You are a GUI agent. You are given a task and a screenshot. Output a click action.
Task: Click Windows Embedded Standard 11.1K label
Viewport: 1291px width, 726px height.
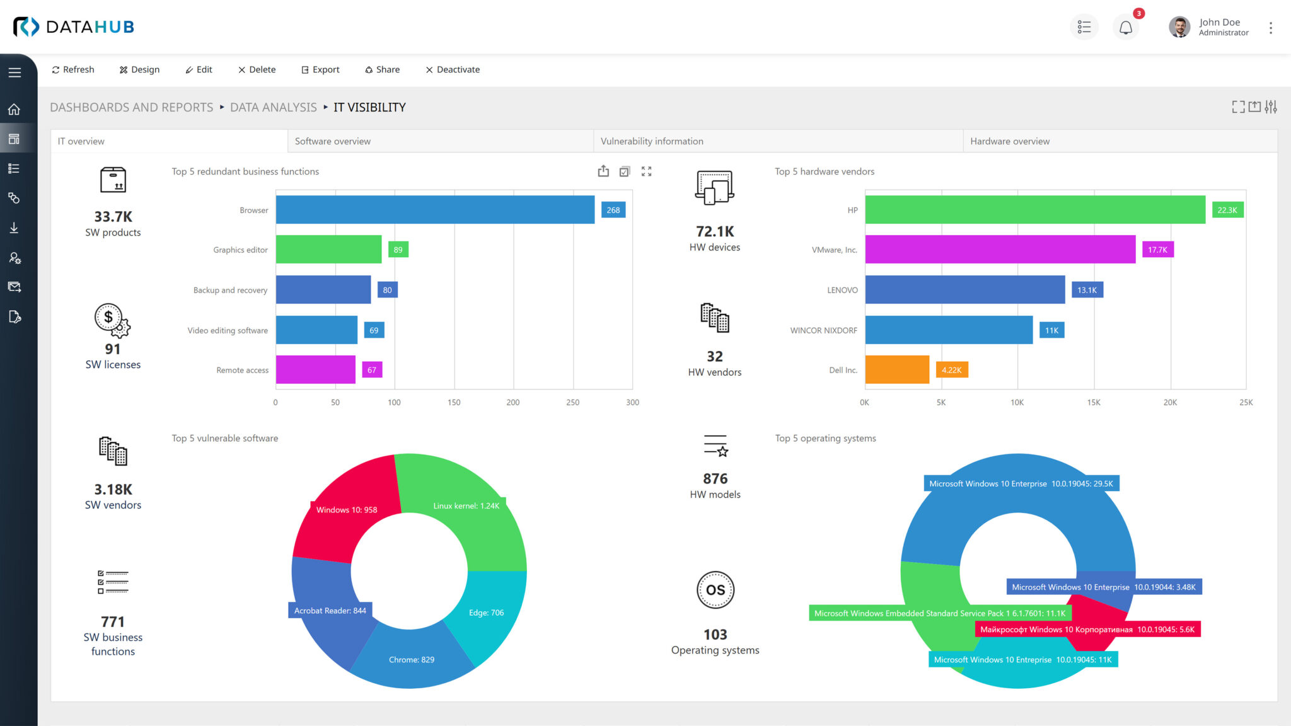[939, 613]
